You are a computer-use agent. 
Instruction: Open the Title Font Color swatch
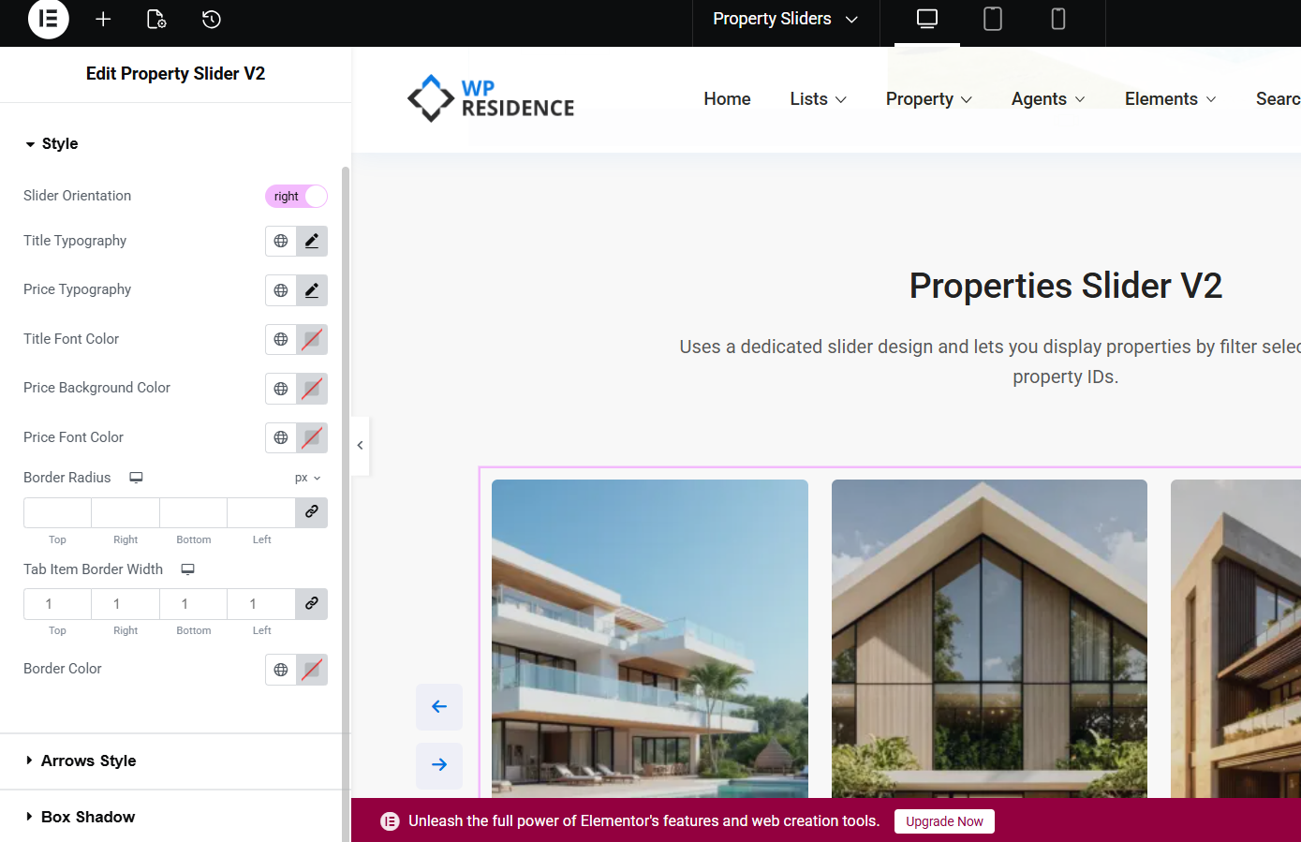click(312, 339)
